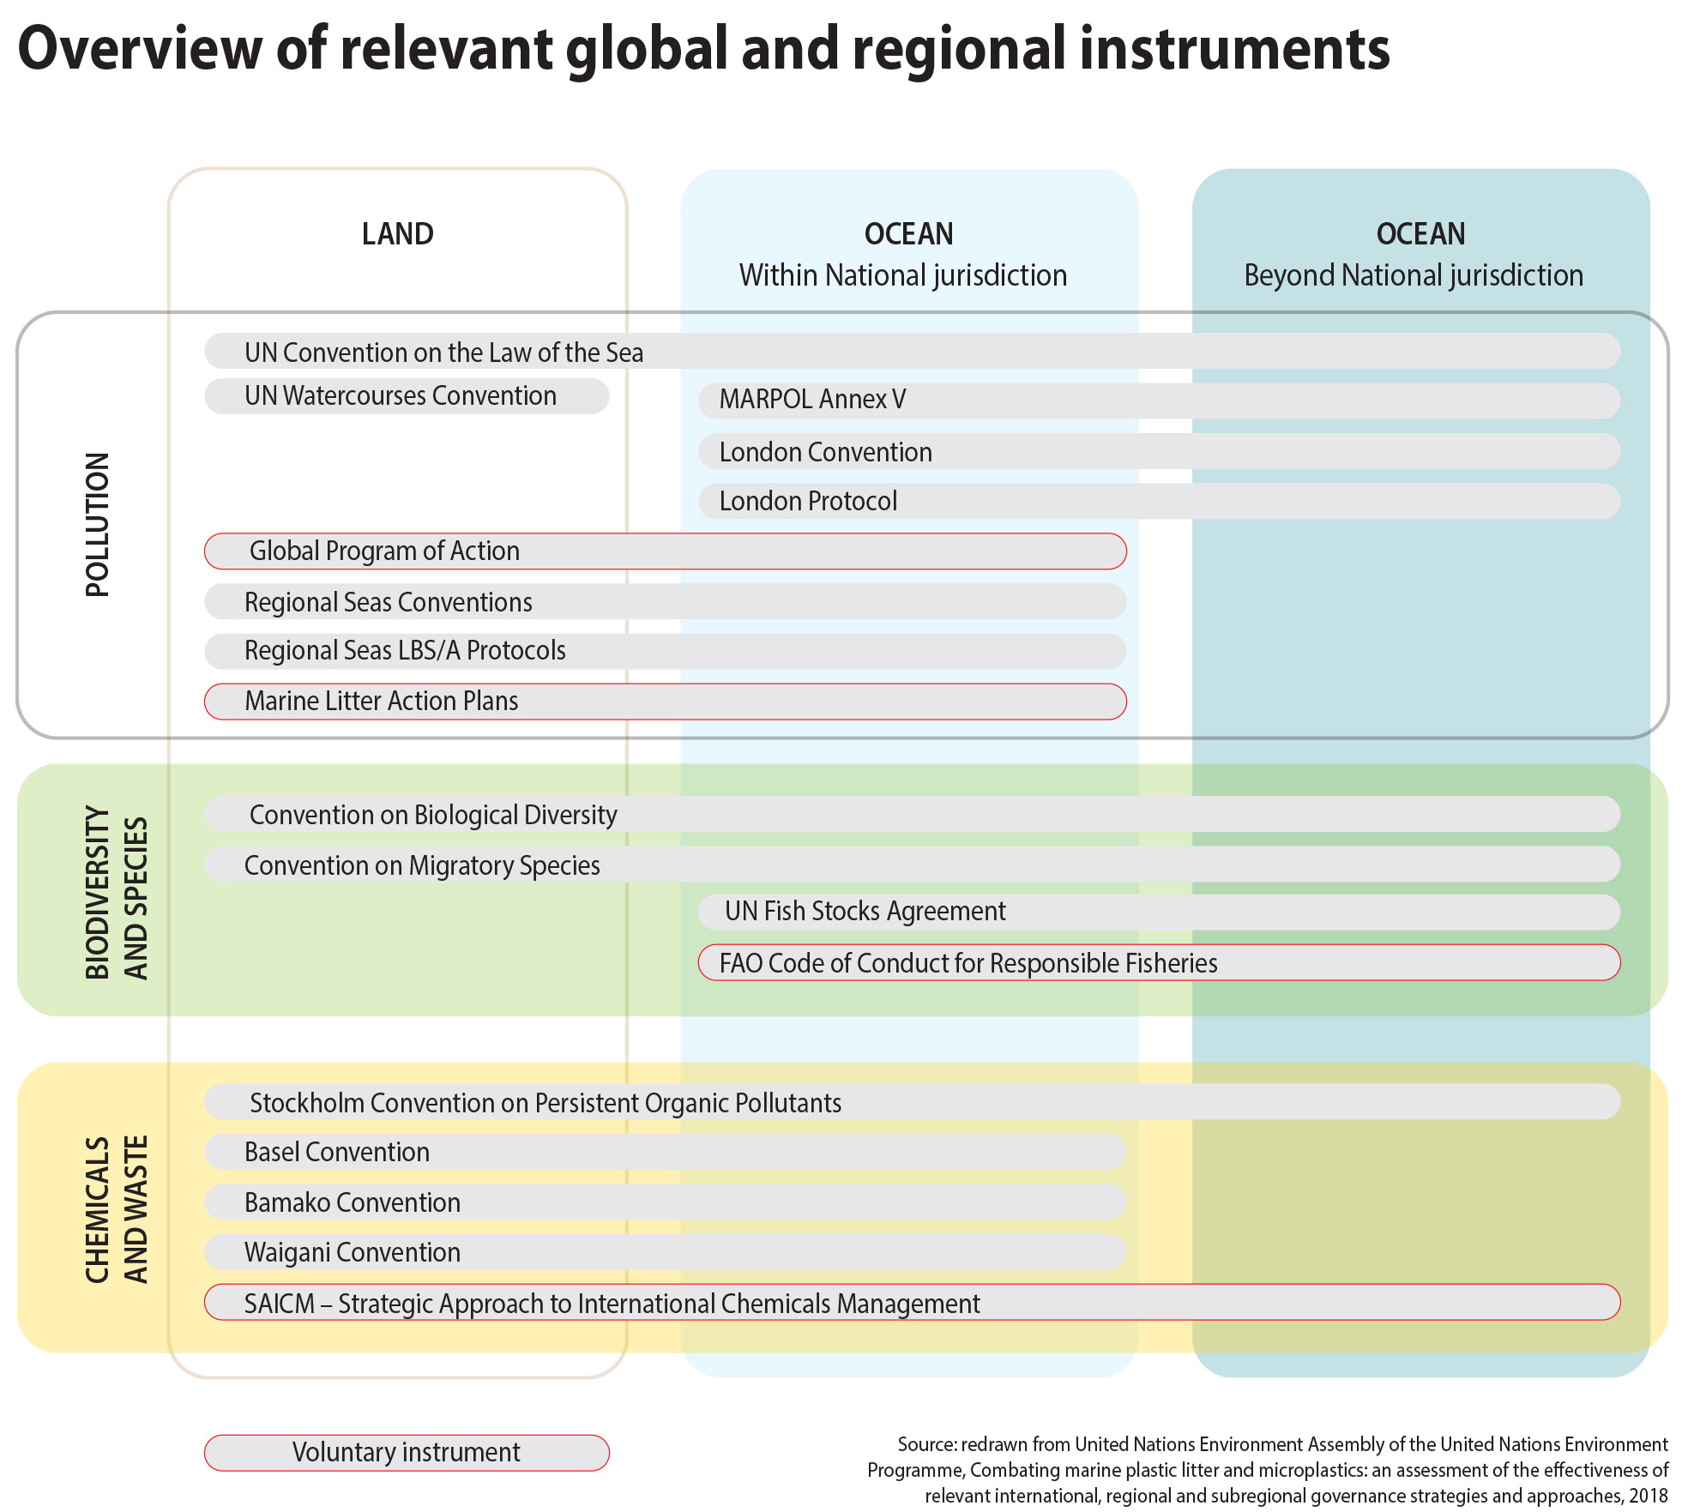Select the 'CHEMICALS AND WASTE' row label
Image resolution: width=1694 pixels, height=1512 pixels.
(117, 1209)
